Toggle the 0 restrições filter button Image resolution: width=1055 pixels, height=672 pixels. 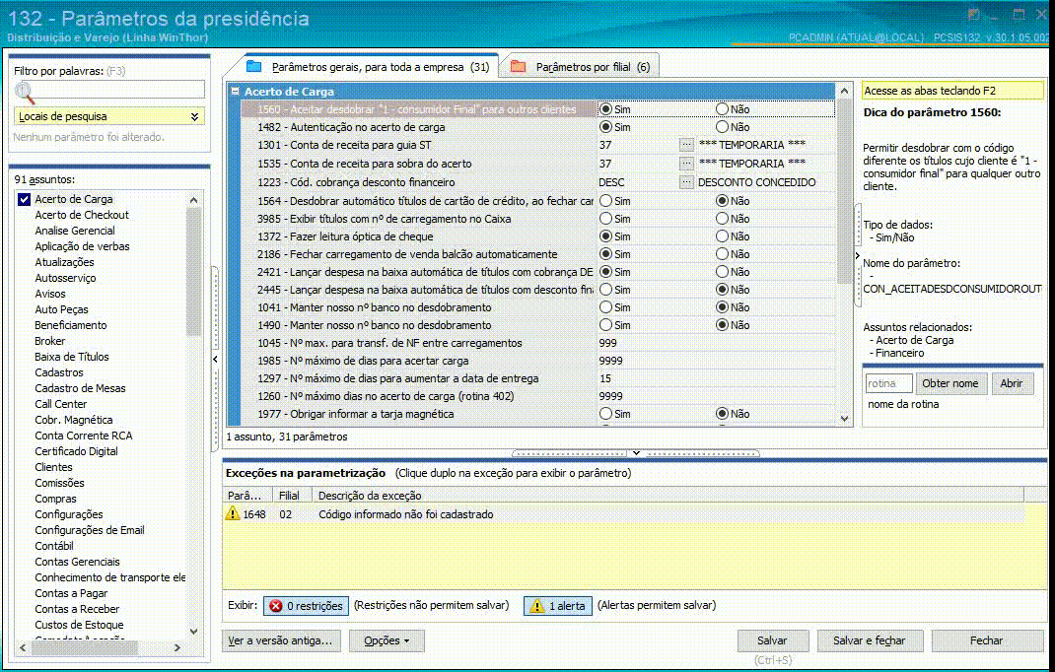point(306,606)
